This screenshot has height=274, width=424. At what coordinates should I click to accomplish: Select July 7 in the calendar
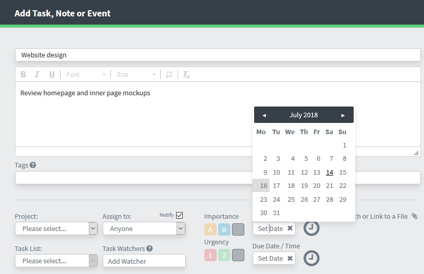pyautogui.click(x=331, y=159)
